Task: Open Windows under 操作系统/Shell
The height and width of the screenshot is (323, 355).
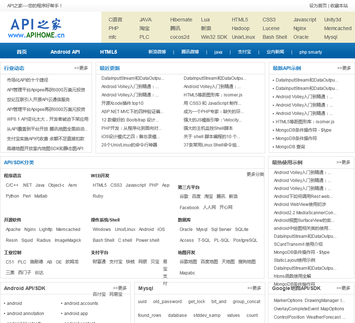Action: click(x=102, y=229)
